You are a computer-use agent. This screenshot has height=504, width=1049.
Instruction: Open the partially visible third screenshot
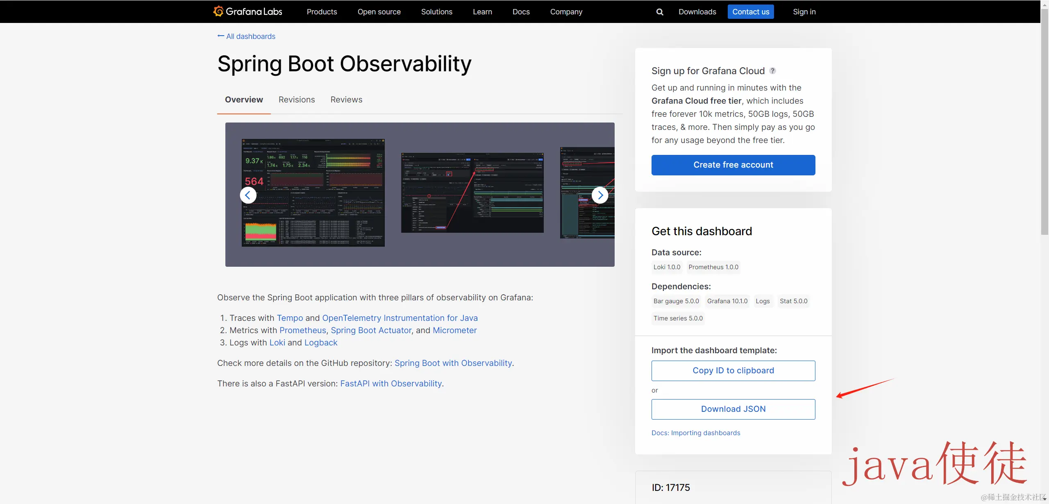coord(587,193)
